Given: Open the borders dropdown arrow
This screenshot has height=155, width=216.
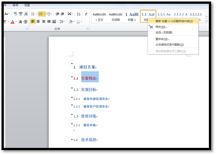Looking at the screenshot, I should 81,21.
